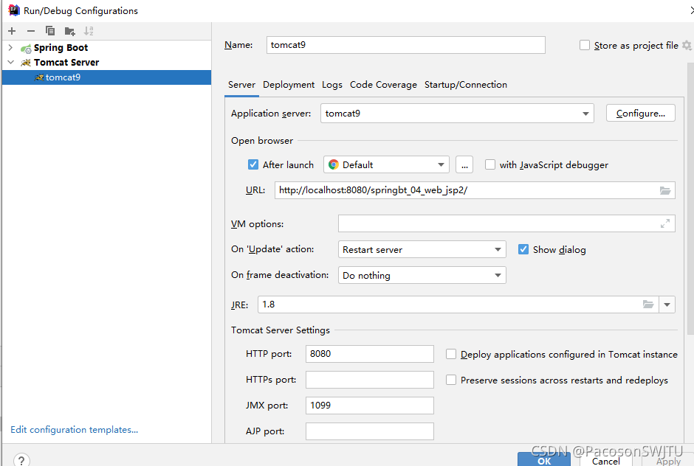Click the AJP port field

[x=370, y=431]
